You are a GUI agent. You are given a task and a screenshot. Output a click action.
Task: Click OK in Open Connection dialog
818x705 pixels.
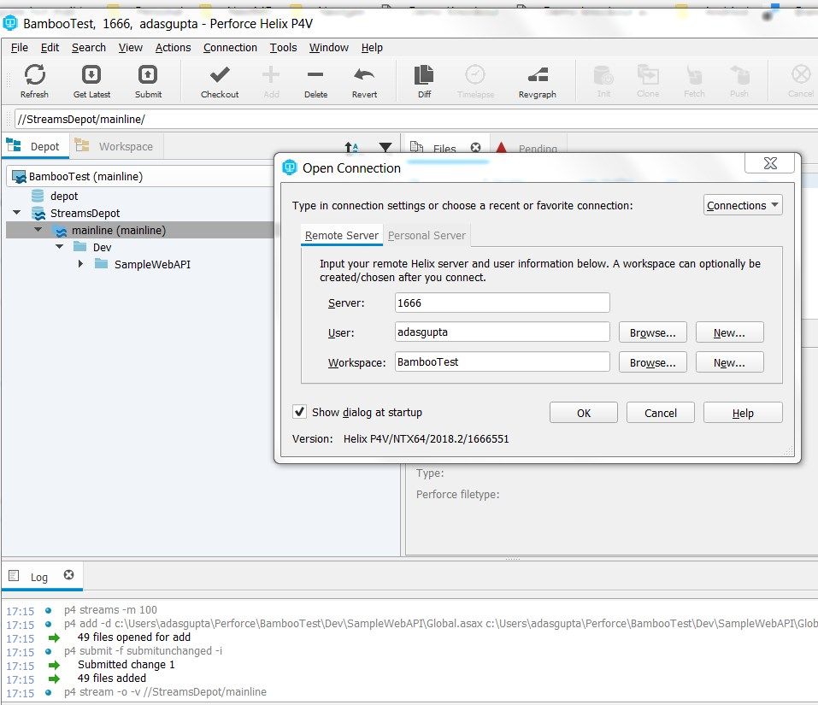point(583,413)
